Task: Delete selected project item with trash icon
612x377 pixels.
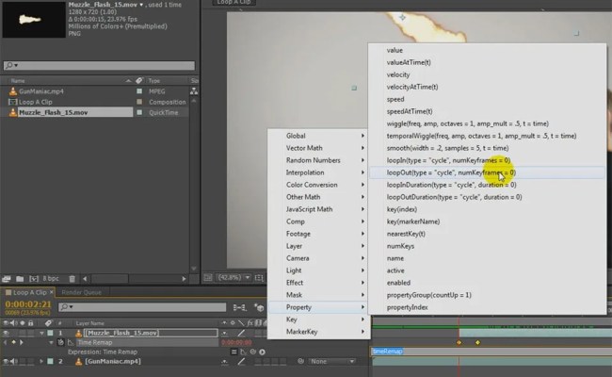Action: [x=72, y=279]
